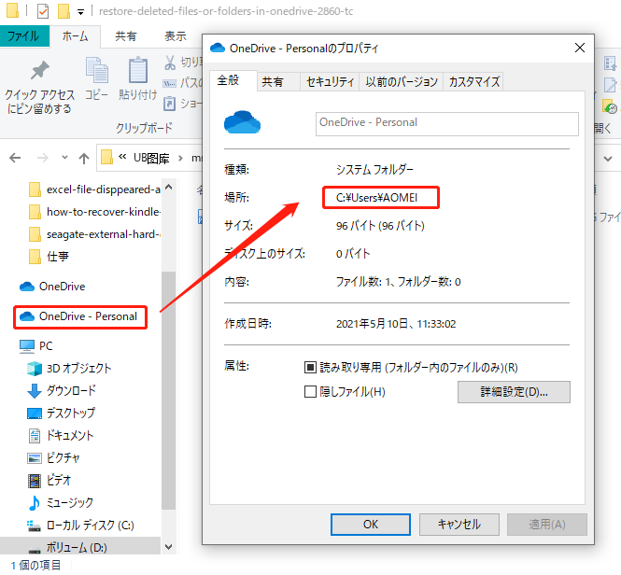Click the OneDrive - Personal name field

tap(446, 123)
